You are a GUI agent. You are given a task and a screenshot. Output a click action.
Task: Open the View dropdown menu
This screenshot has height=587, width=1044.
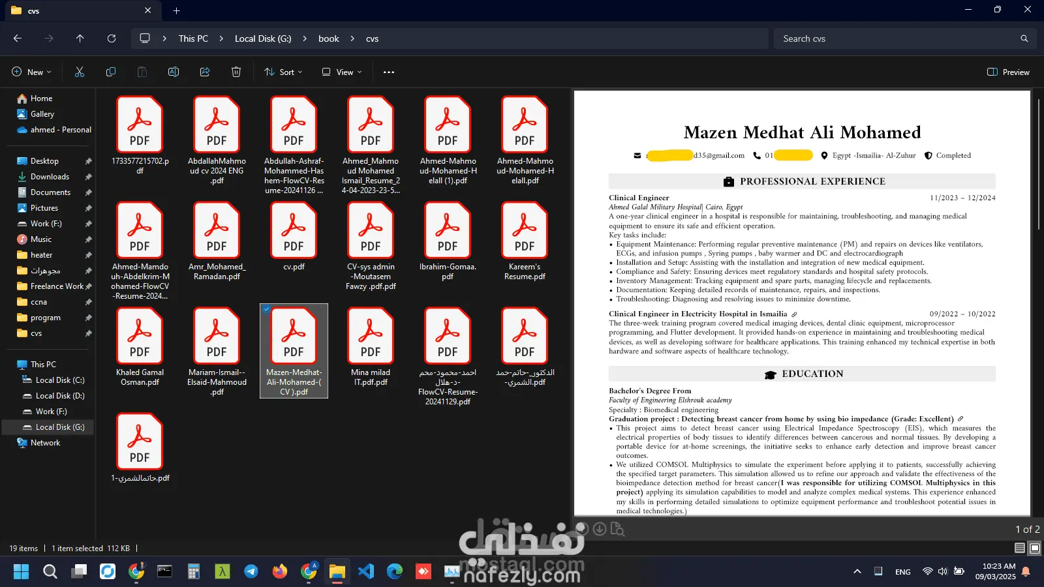tap(341, 72)
